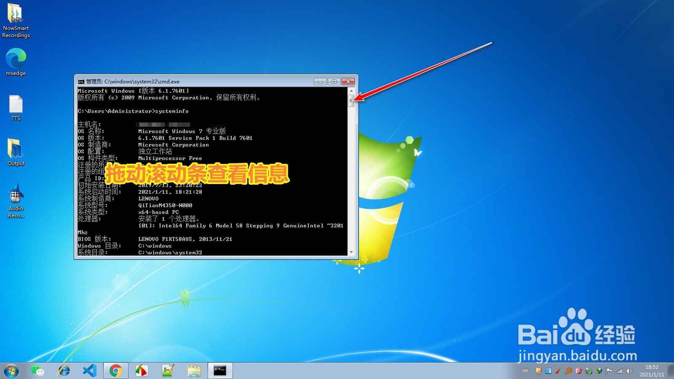Select the Output folder on desktop

[16, 152]
